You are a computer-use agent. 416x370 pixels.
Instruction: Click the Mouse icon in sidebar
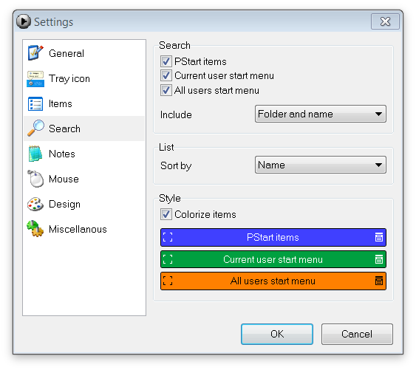tap(35, 179)
